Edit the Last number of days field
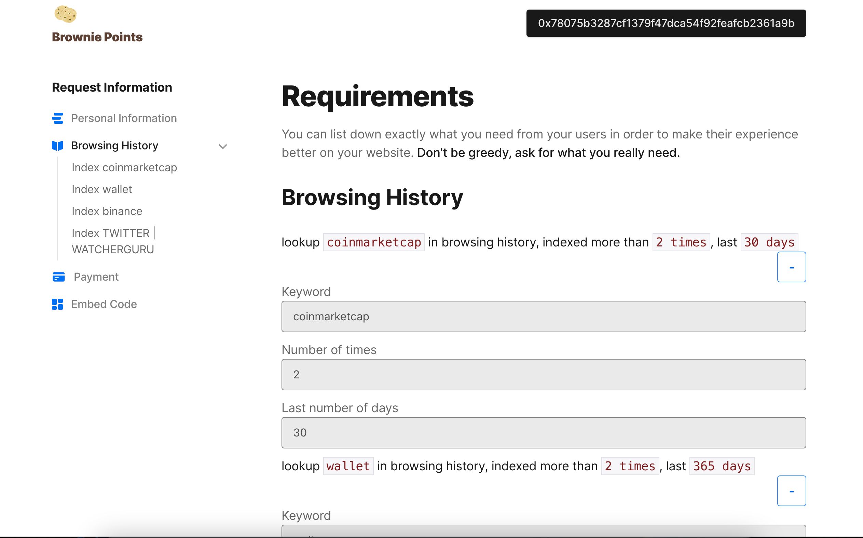Viewport: 863px width, 538px height. pyautogui.click(x=543, y=432)
